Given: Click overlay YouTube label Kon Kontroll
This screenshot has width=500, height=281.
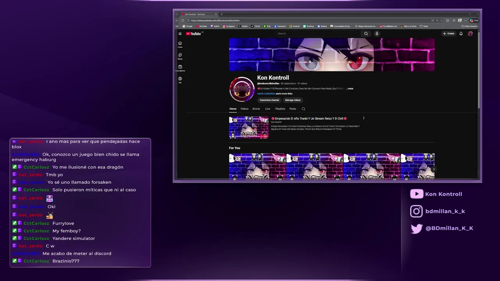Looking at the screenshot, I should [443, 194].
